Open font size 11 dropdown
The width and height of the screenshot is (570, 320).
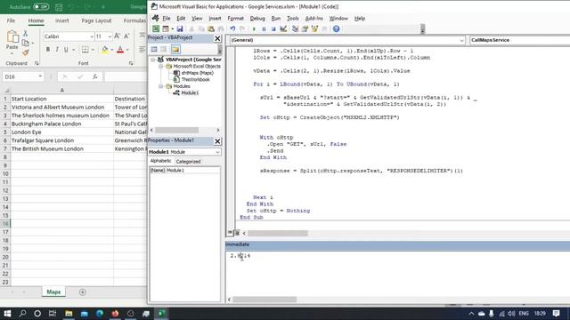[110, 36]
